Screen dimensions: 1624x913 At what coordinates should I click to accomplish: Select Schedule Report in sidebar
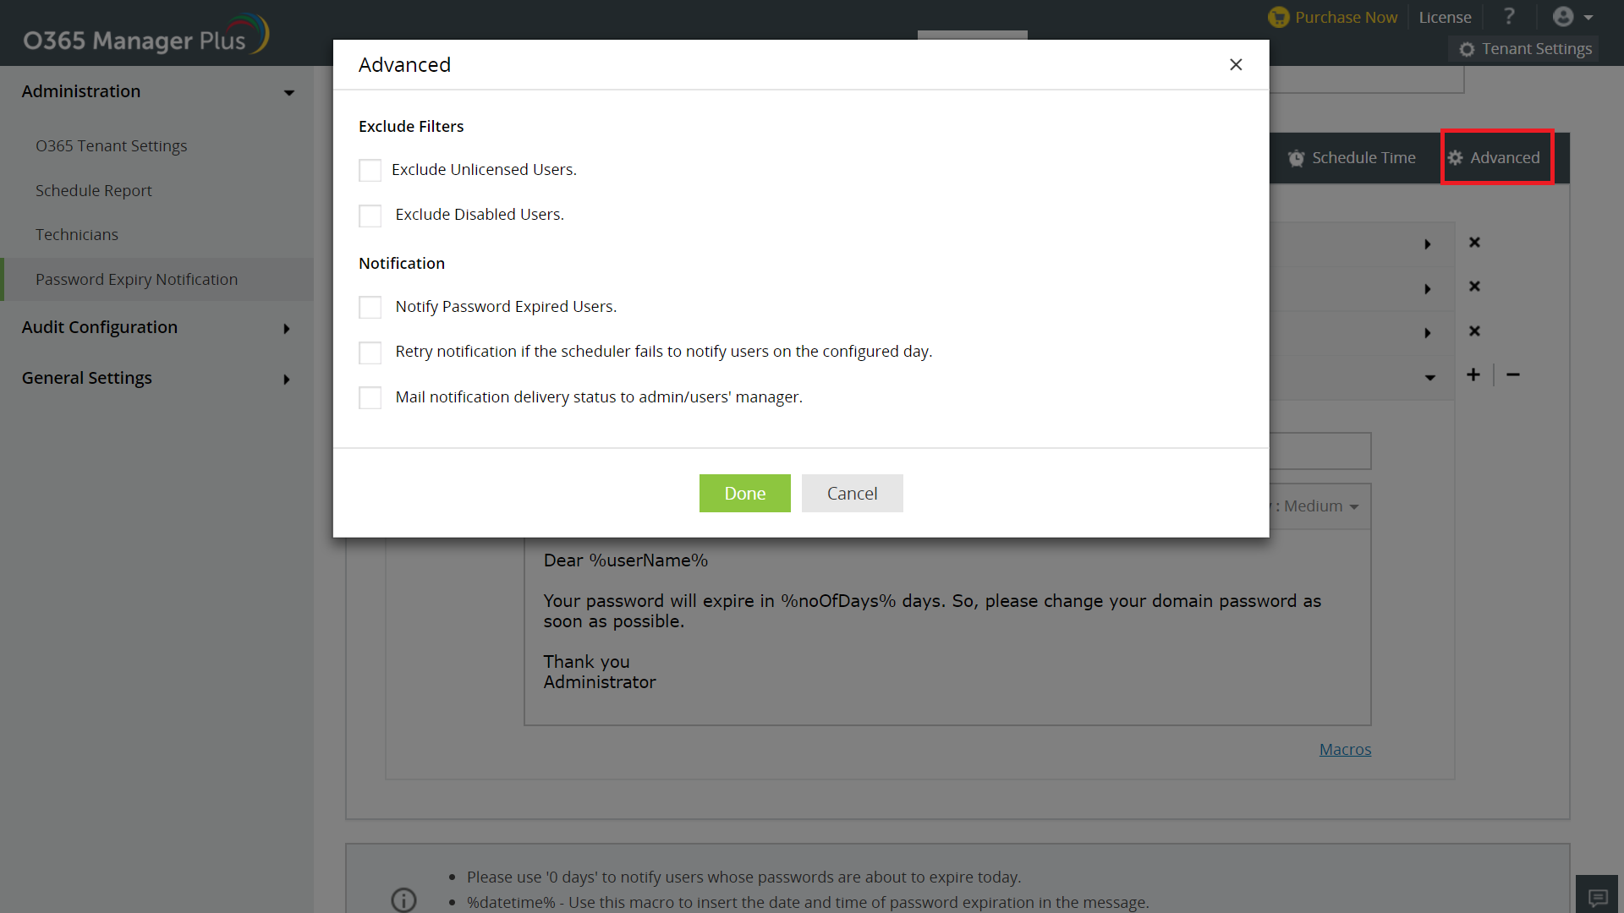pos(95,189)
